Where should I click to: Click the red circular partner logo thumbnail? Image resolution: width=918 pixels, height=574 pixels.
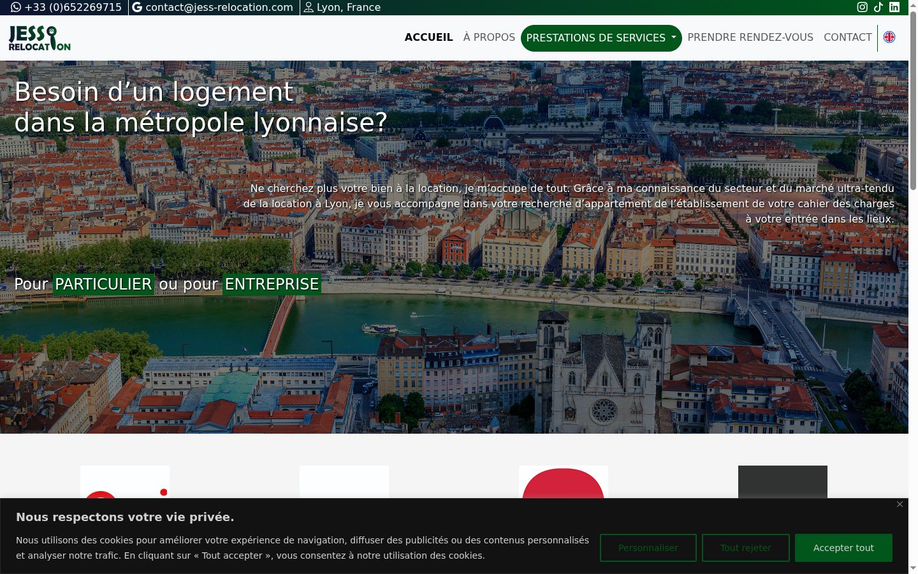564,482
